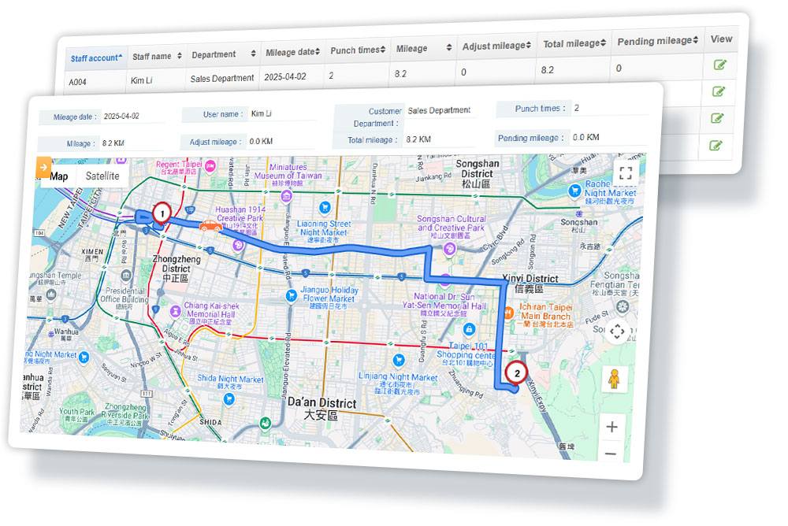Sort the table by Mileage date
This screenshot has height=526, width=788.
point(292,52)
